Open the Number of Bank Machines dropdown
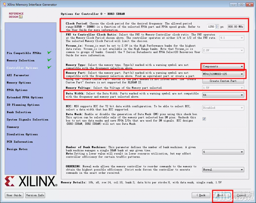The image size is (256, 203). 223,152
